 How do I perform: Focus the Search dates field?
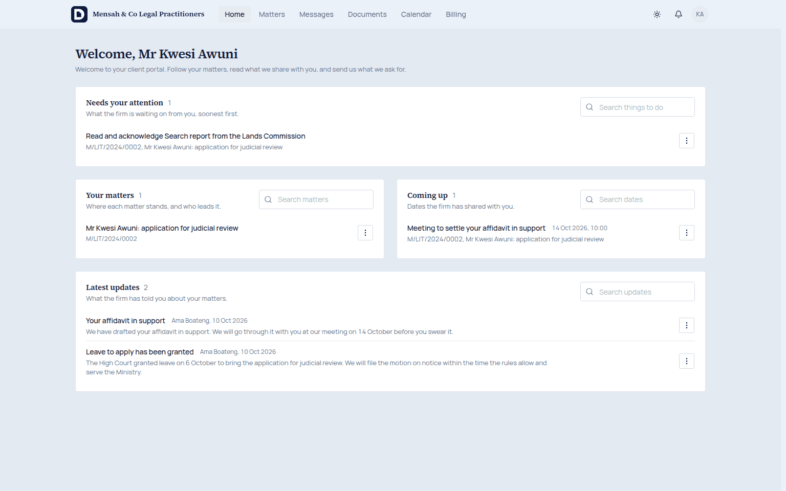[x=638, y=199]
